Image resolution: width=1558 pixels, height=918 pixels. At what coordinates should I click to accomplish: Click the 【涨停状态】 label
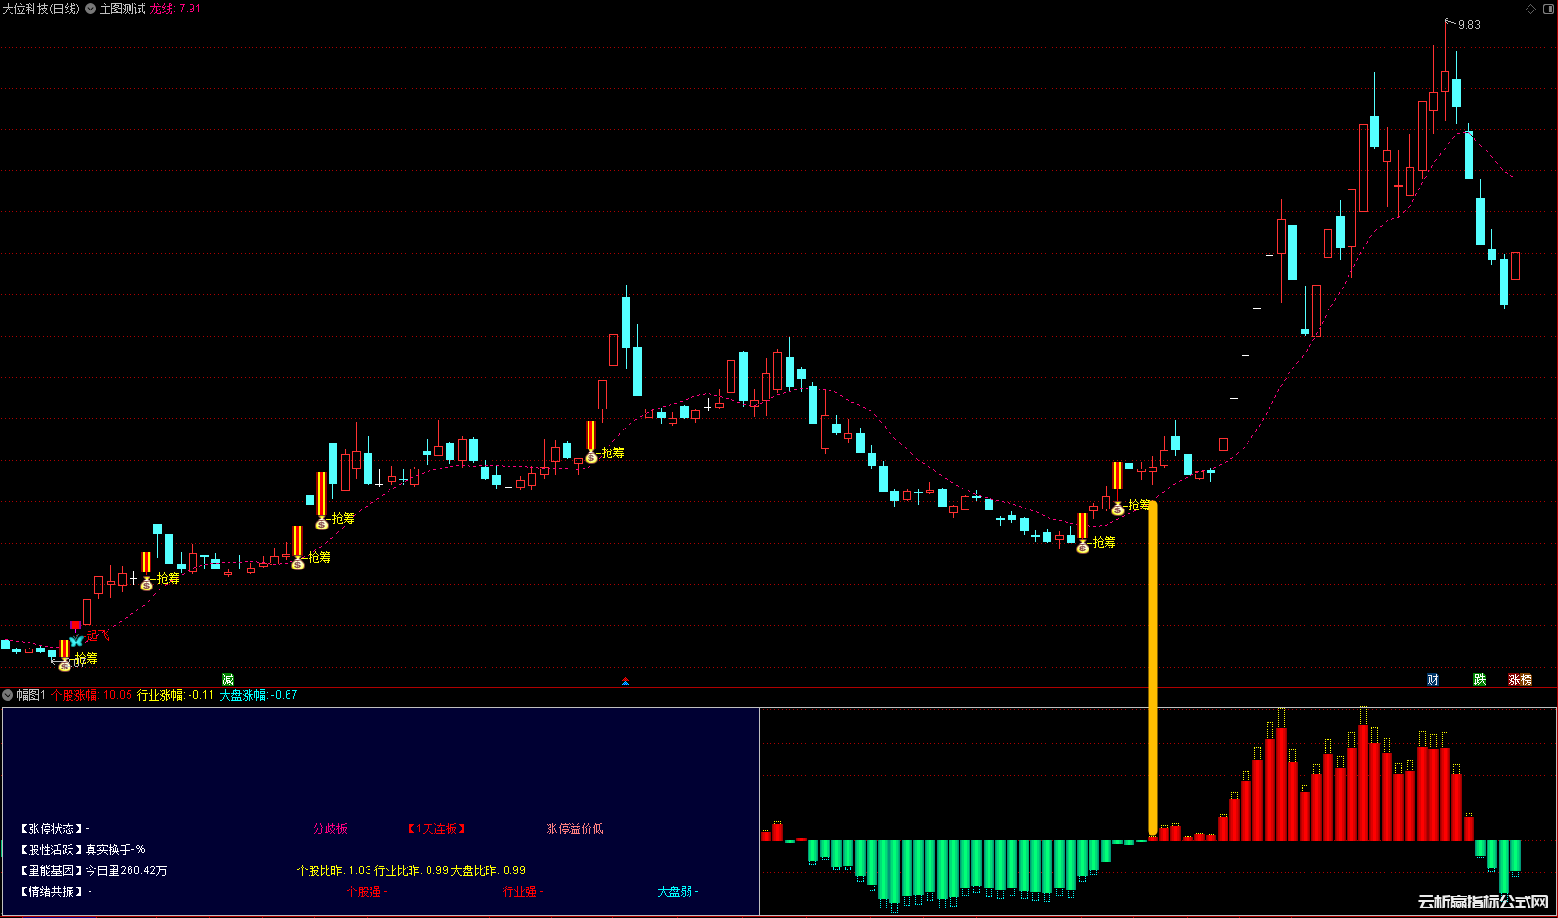tap(50, 828)
